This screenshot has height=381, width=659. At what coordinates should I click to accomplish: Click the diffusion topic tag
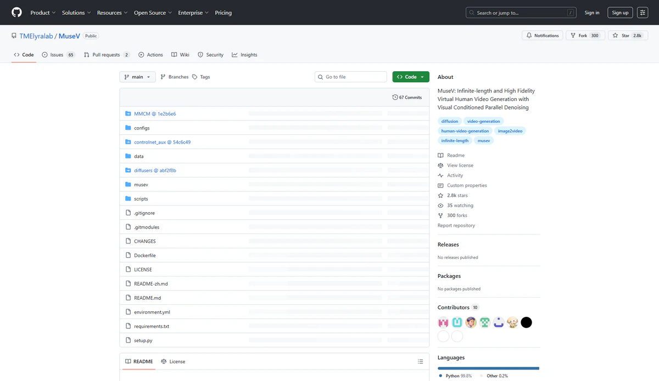click(449, 121)
